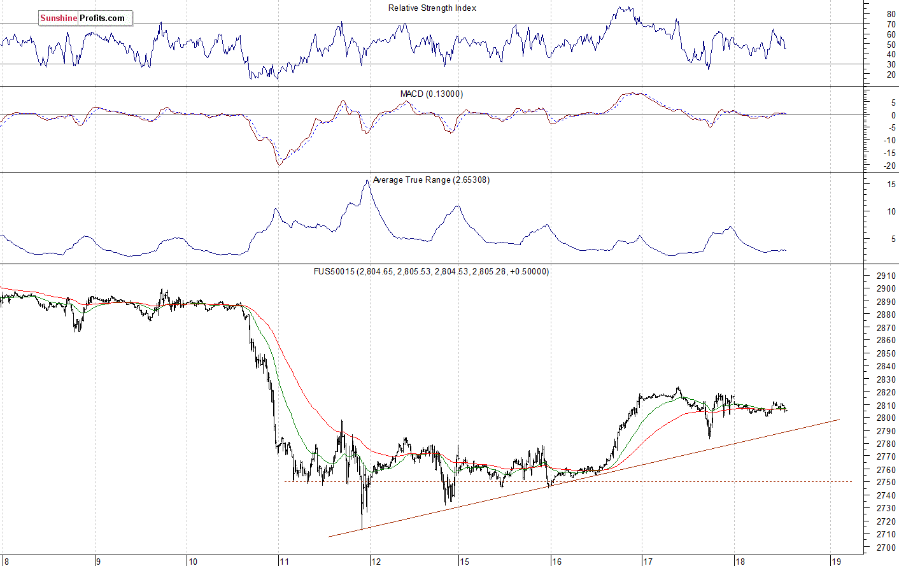Click date label 19 on time axis
Viewport: 899px width, 566px height.
click(837, 562)
